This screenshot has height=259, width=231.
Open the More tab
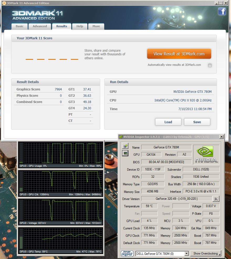(x=96, y=26)
